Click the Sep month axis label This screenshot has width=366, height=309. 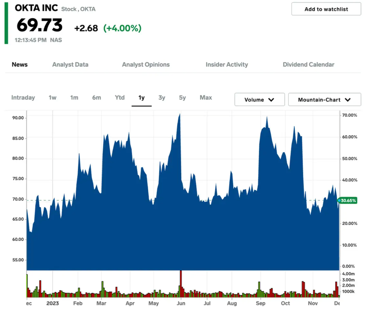[260, 303]
